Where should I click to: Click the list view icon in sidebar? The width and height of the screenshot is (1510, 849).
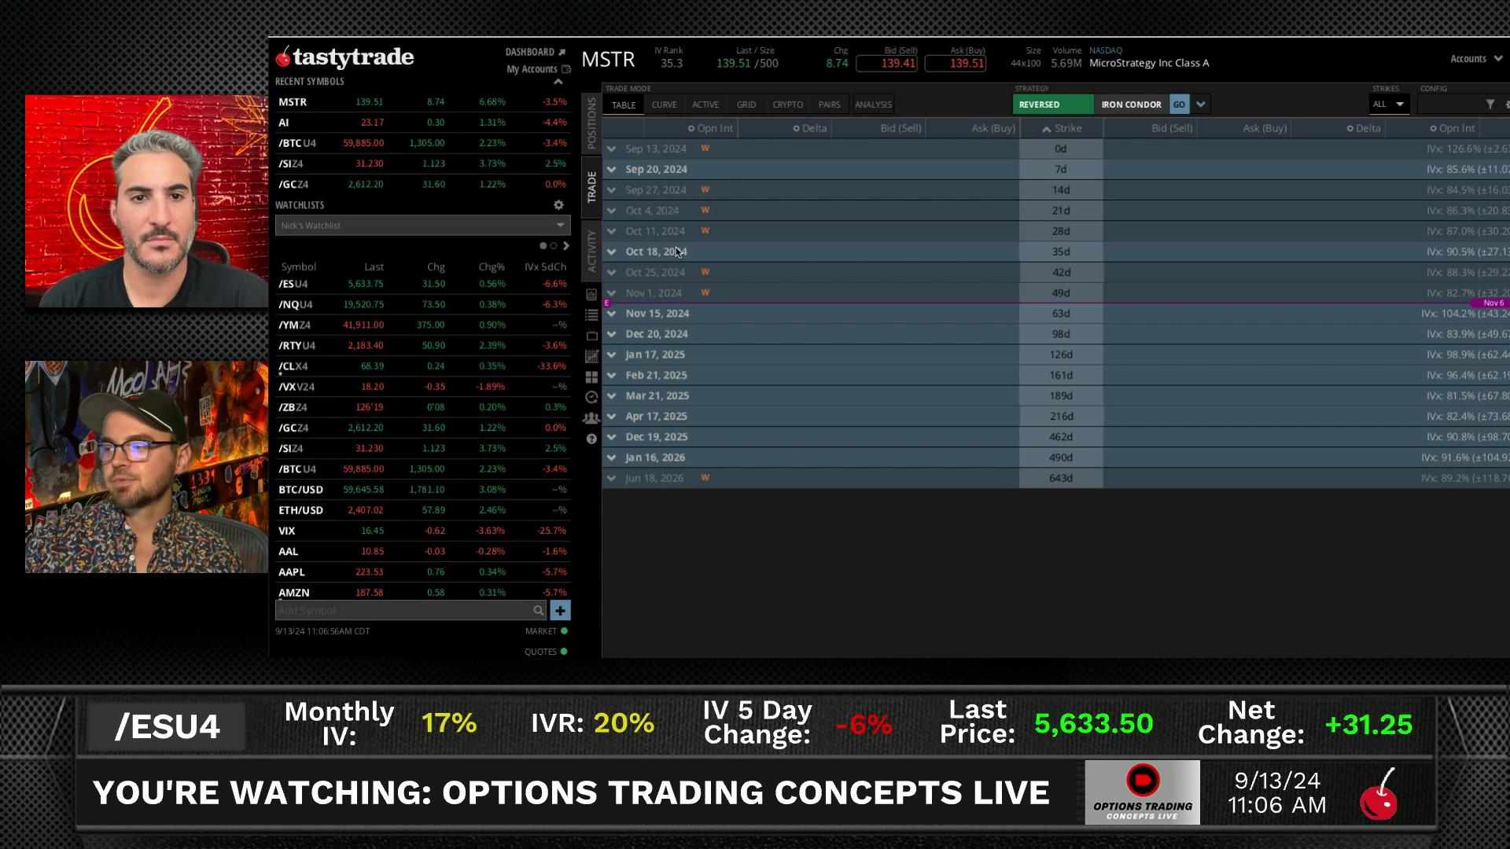coord(591,315)
